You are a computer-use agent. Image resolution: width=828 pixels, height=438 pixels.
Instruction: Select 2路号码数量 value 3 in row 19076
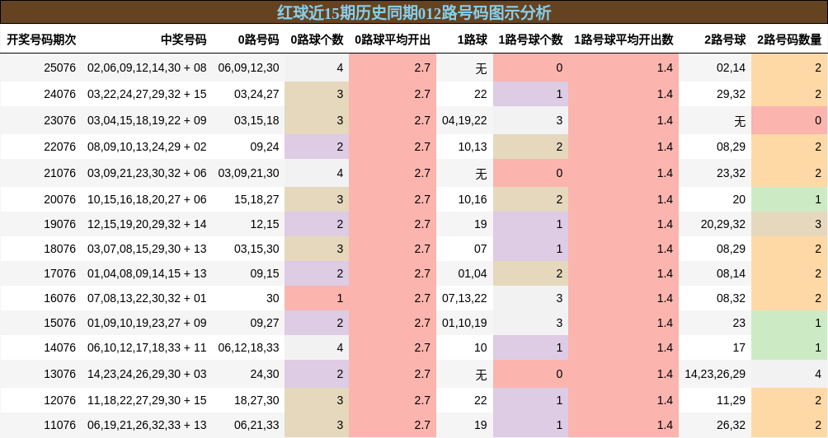click(789, 224)
